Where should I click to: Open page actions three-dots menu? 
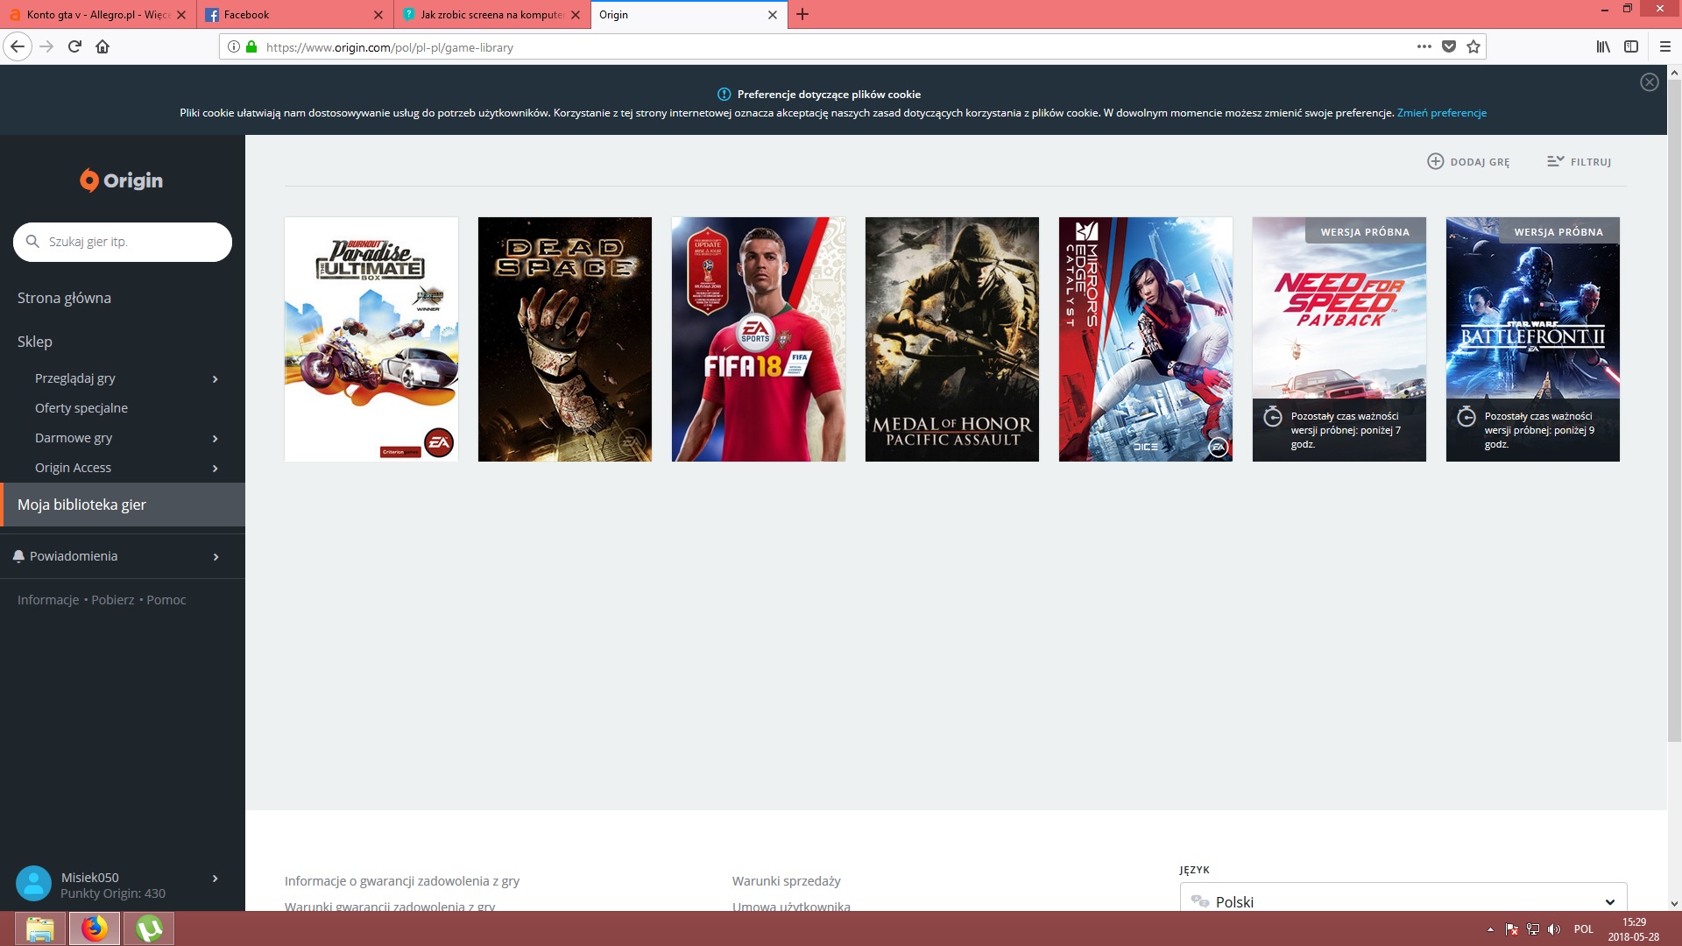pos(1424,47)
